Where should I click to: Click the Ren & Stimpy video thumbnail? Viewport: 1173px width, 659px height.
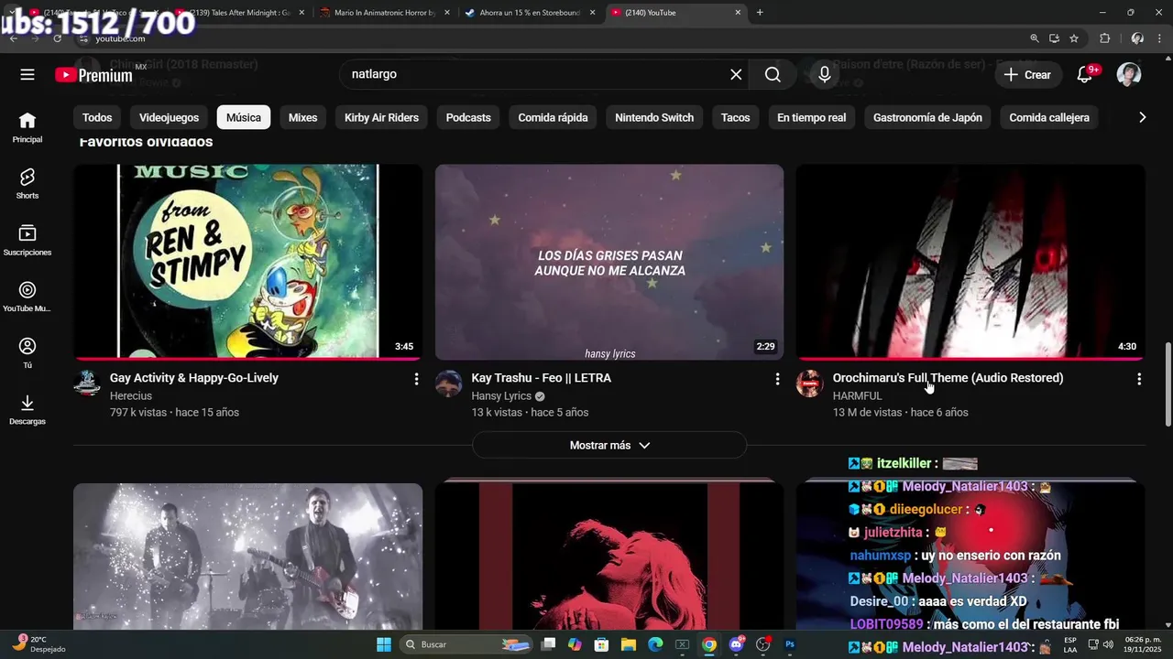point(247,262)
